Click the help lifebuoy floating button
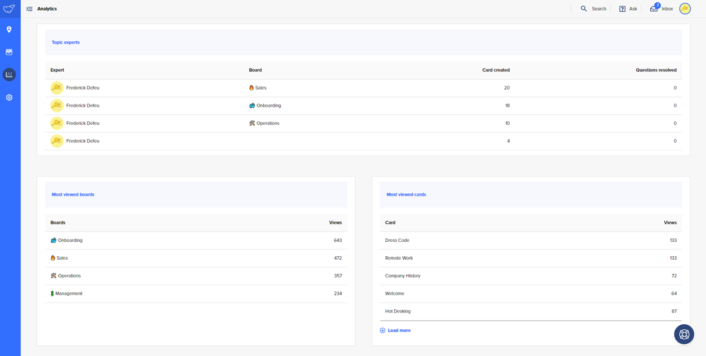The height and width of the screenshot is (356, 706). tap(684, 334)
